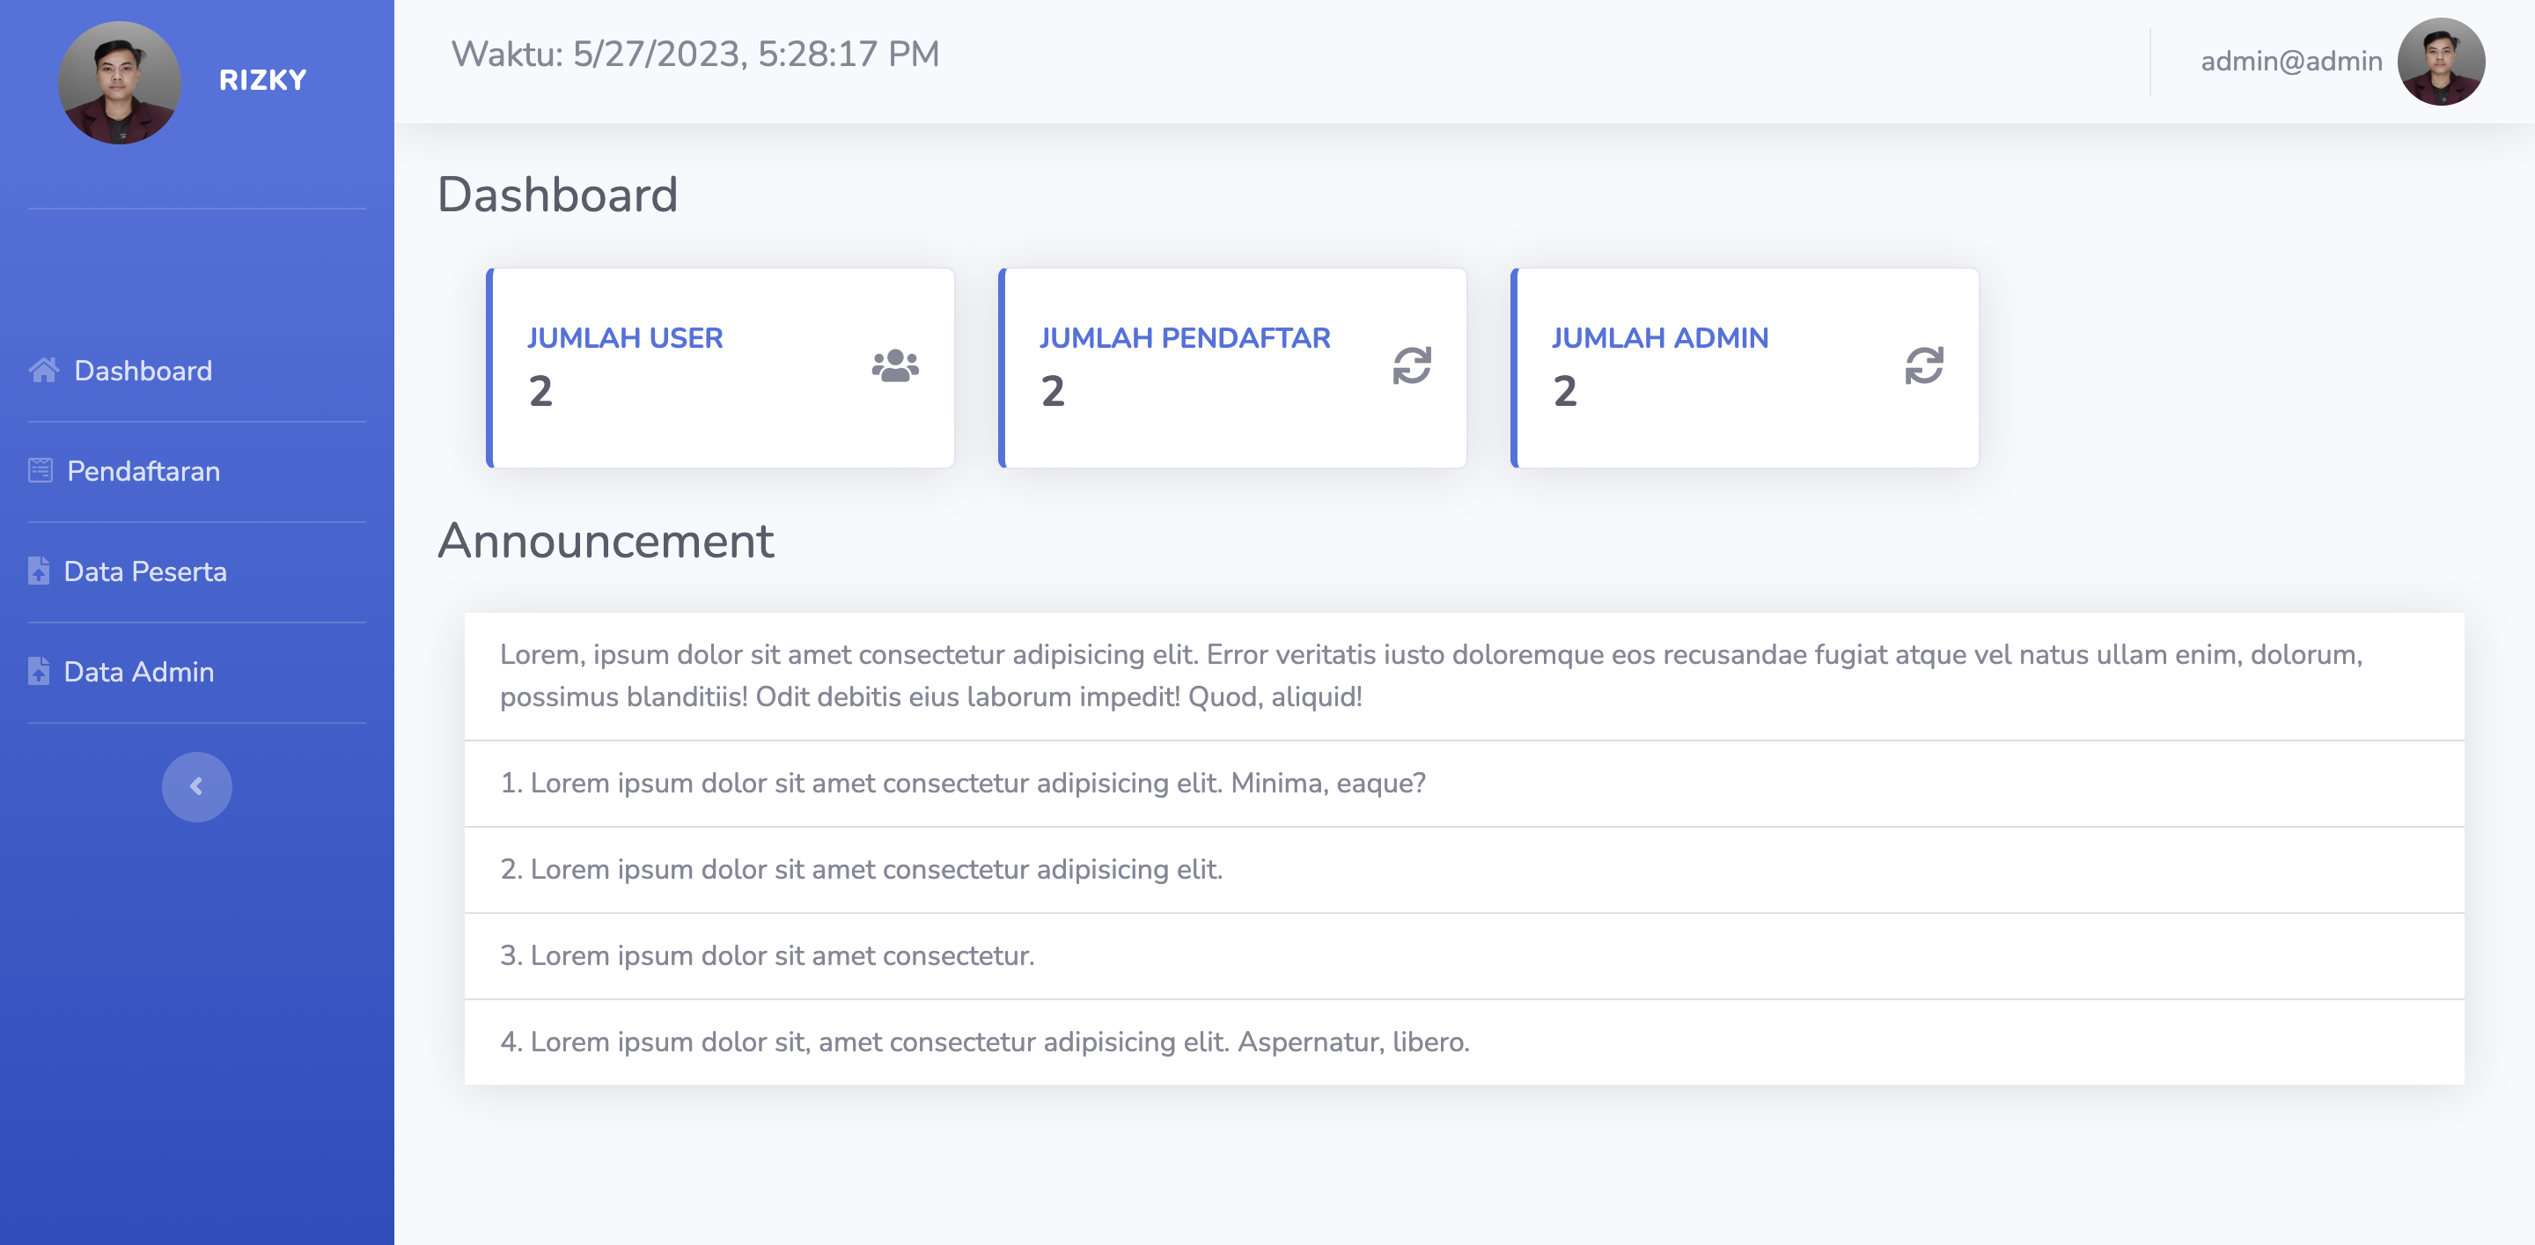Click the JUMLAH PENDAFTAR card title
Screen dimensions: 2535x1245
point(1184,337)
